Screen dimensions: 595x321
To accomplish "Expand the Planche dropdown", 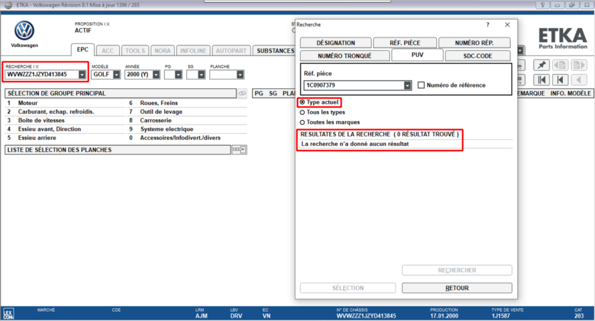I will [x=240, y=75].
